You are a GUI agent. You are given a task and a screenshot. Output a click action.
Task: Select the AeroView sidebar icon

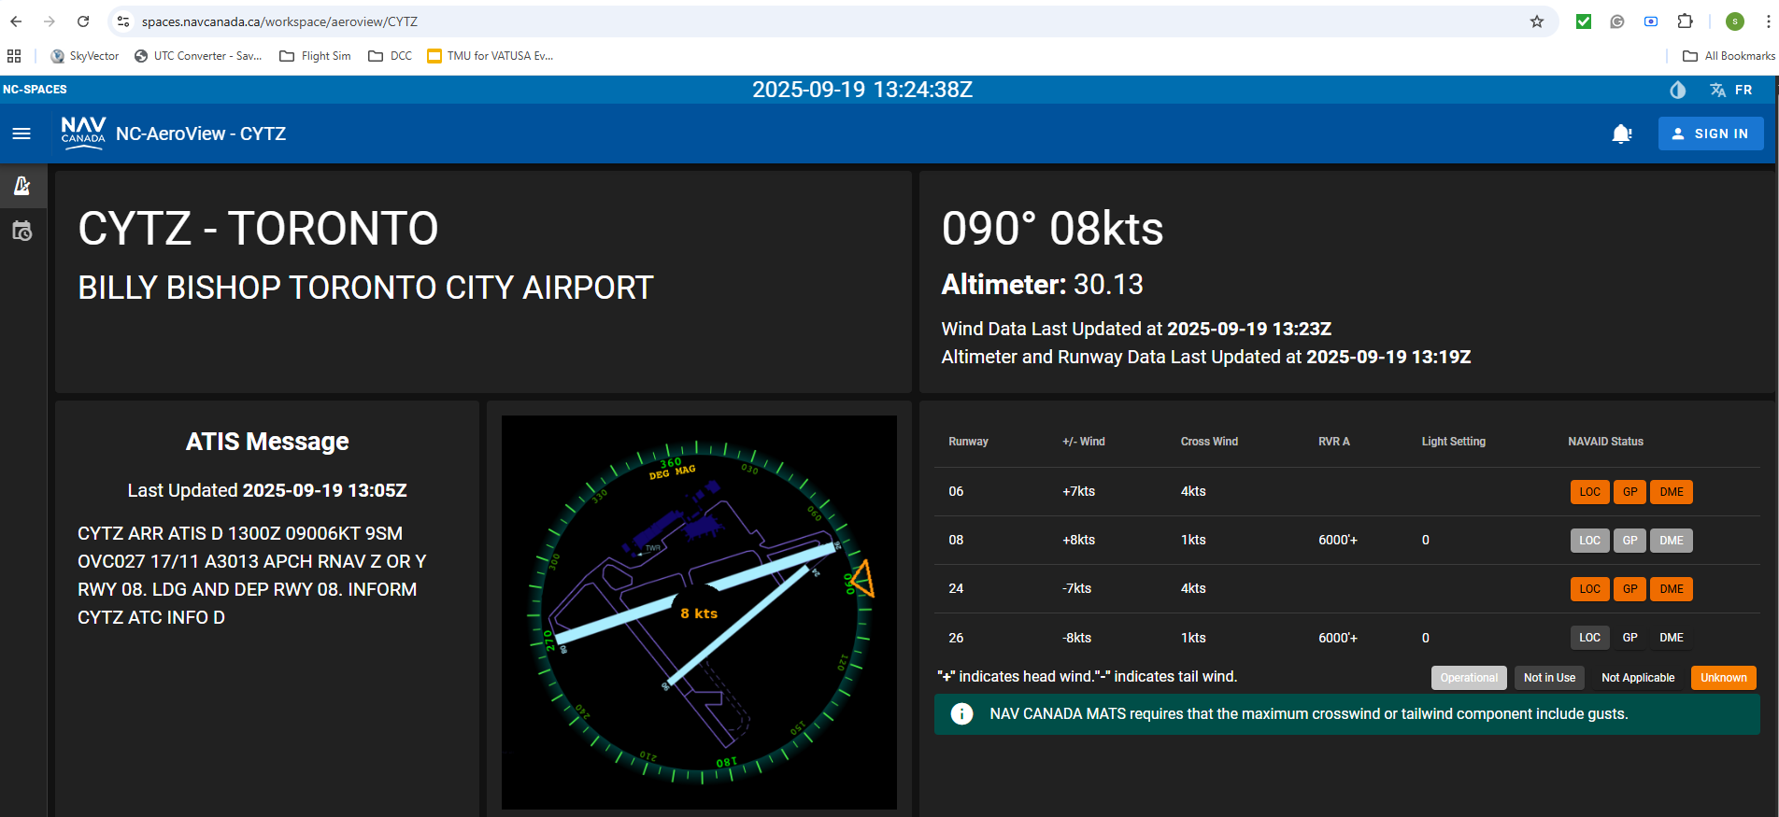[x=22, y=186]
